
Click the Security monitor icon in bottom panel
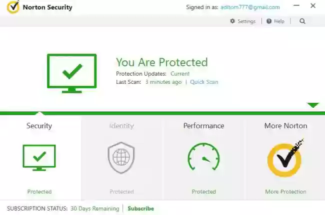(39, 158)
